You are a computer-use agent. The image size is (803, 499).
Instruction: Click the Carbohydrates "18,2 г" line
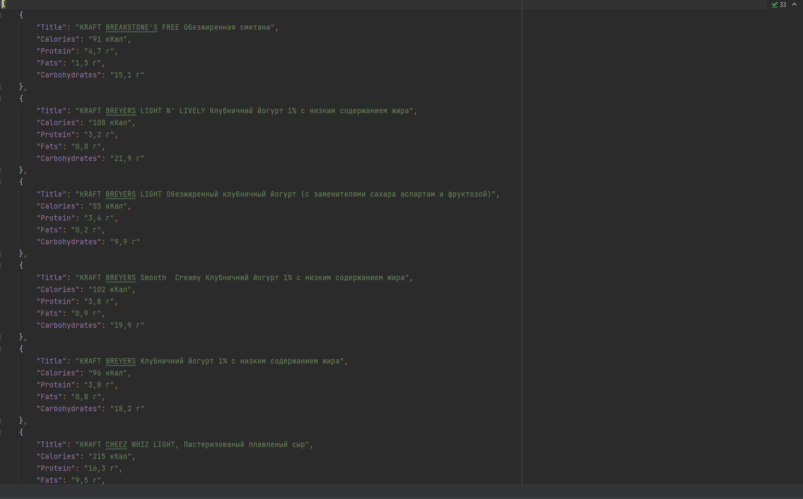coord(90,409)
